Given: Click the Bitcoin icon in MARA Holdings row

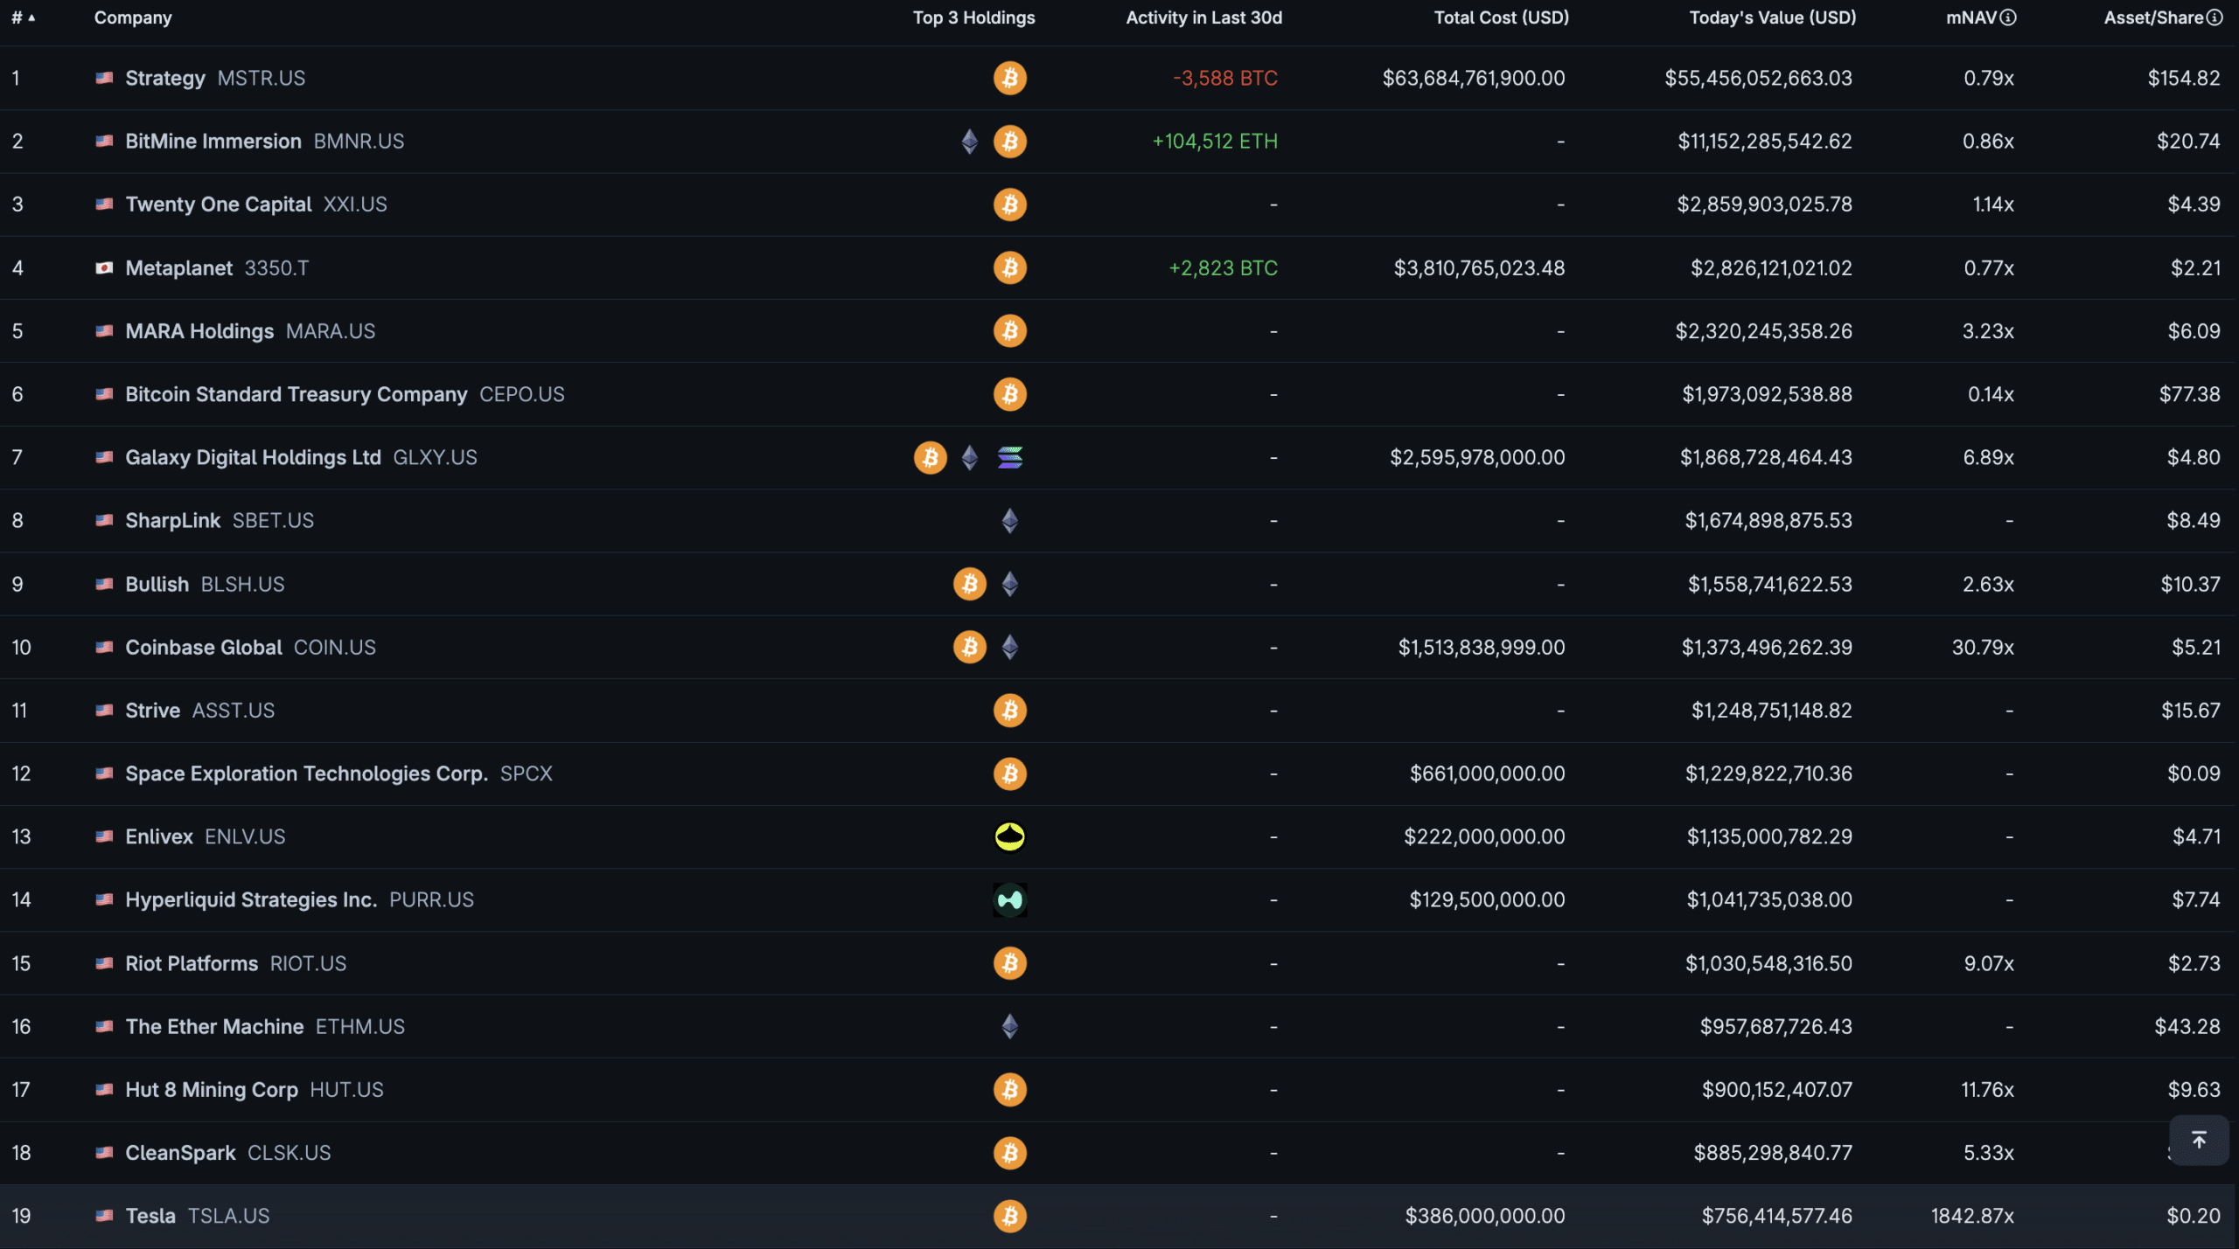Looking at the screenshot, I should [x=1009, y=331].
